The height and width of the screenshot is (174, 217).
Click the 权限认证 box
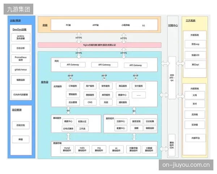(x=82, y=121)
